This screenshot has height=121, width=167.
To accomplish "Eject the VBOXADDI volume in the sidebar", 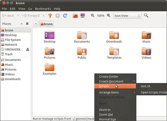I will click(28, 50).
